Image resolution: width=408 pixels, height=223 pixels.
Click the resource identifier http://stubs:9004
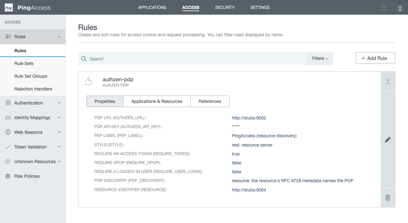(249, 190)
